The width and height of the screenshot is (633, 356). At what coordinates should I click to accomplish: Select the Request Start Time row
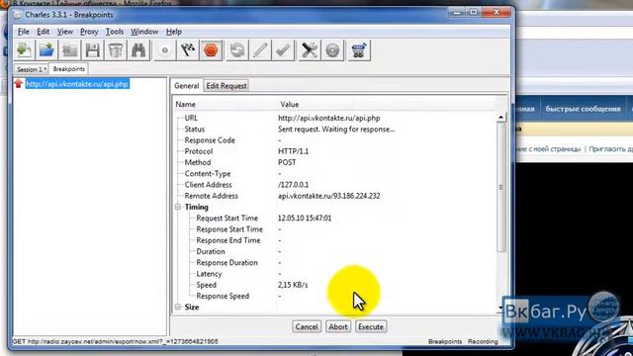[x=335, y=219]
